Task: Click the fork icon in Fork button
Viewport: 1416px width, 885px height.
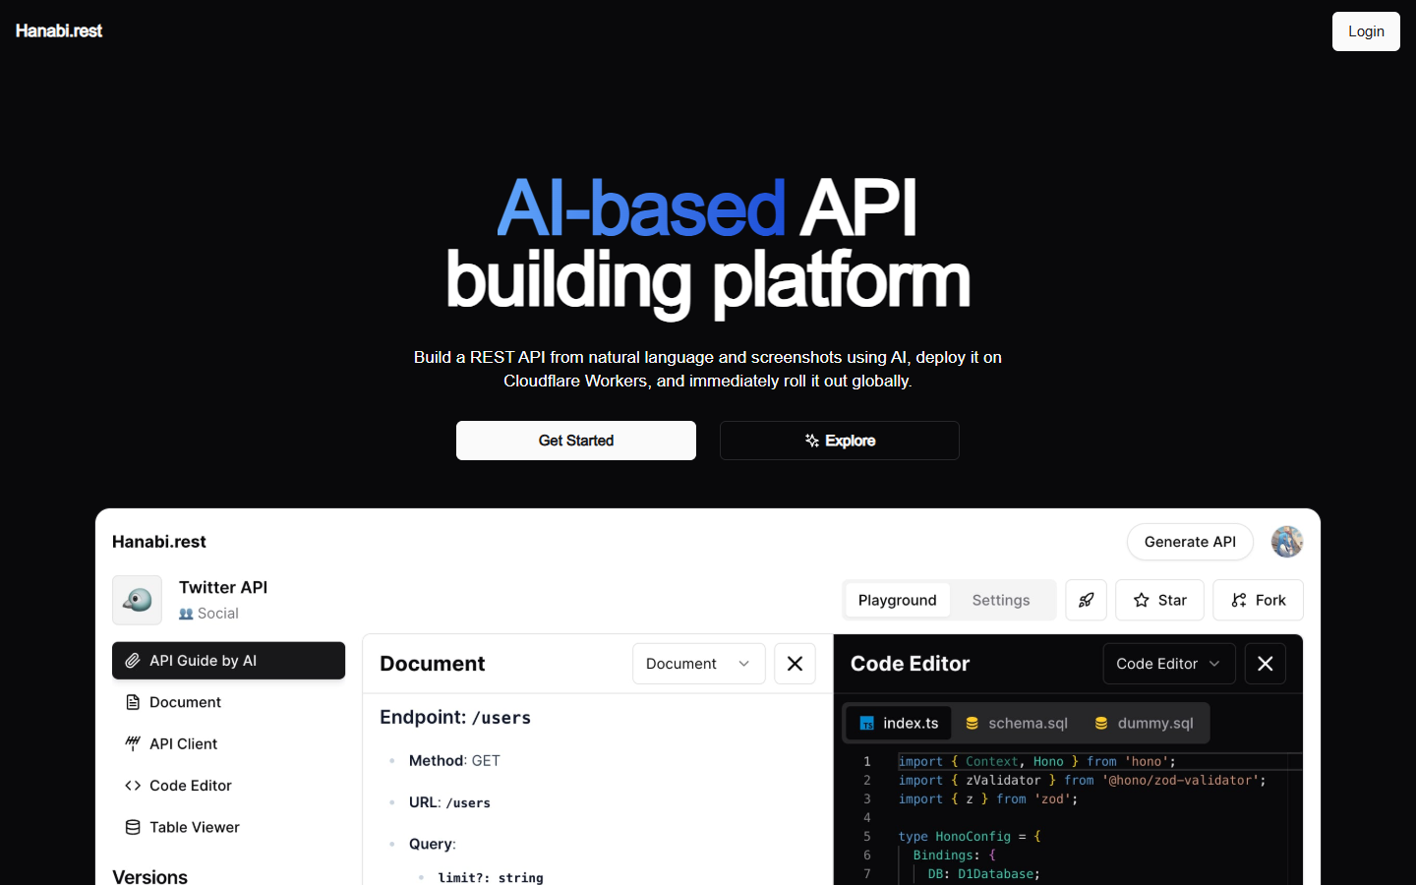Action: [x=1239, y=600]
